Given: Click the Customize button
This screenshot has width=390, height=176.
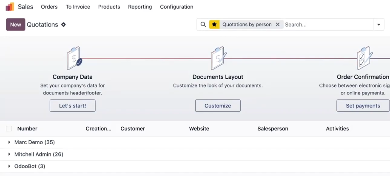Looking at the screenshot, I should pos(218,106).
